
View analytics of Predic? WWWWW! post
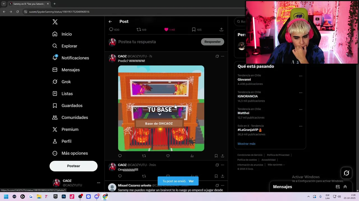click(192, 156)
